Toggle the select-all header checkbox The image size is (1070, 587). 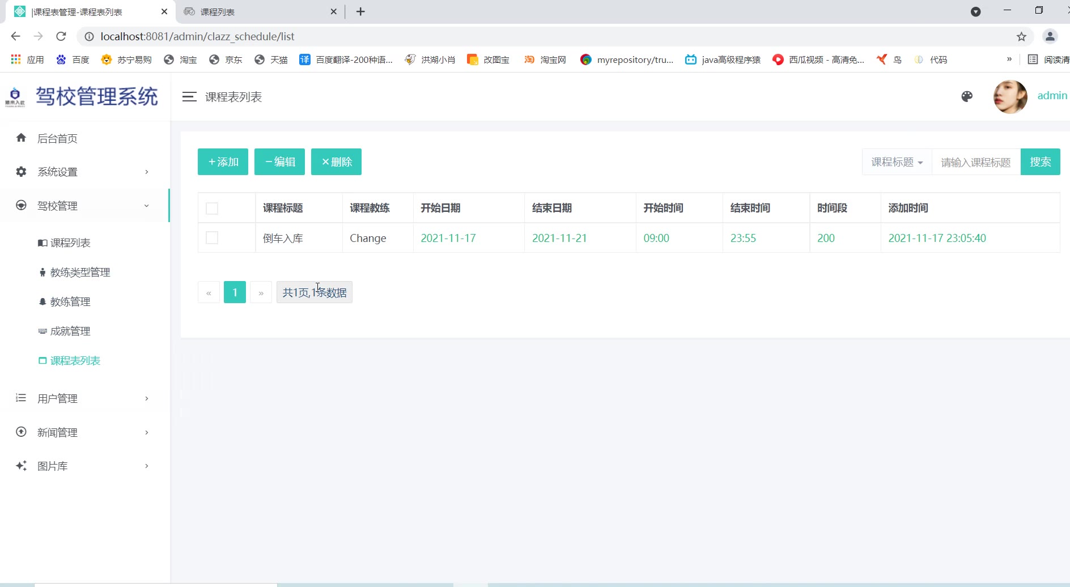[212, 209]
